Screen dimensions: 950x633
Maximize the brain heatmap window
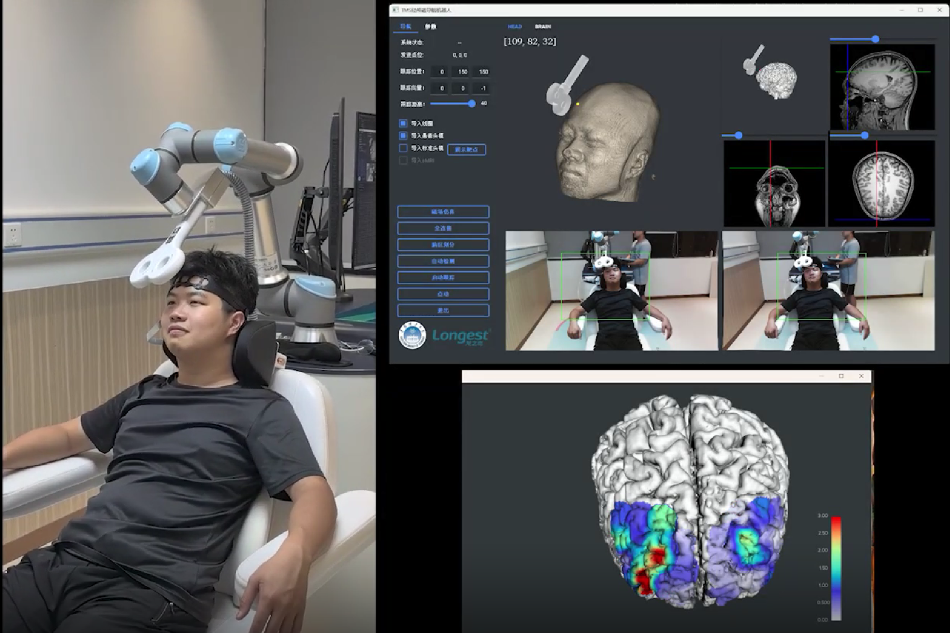841,376
